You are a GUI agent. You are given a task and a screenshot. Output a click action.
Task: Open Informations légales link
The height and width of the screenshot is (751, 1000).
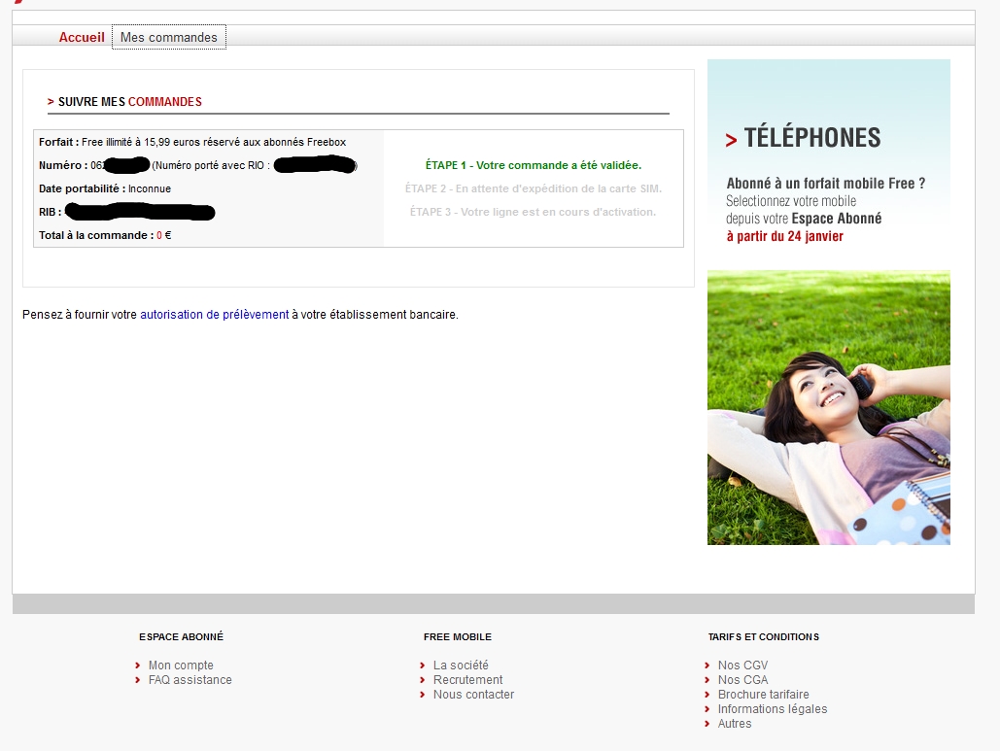(x=773, y=709)
